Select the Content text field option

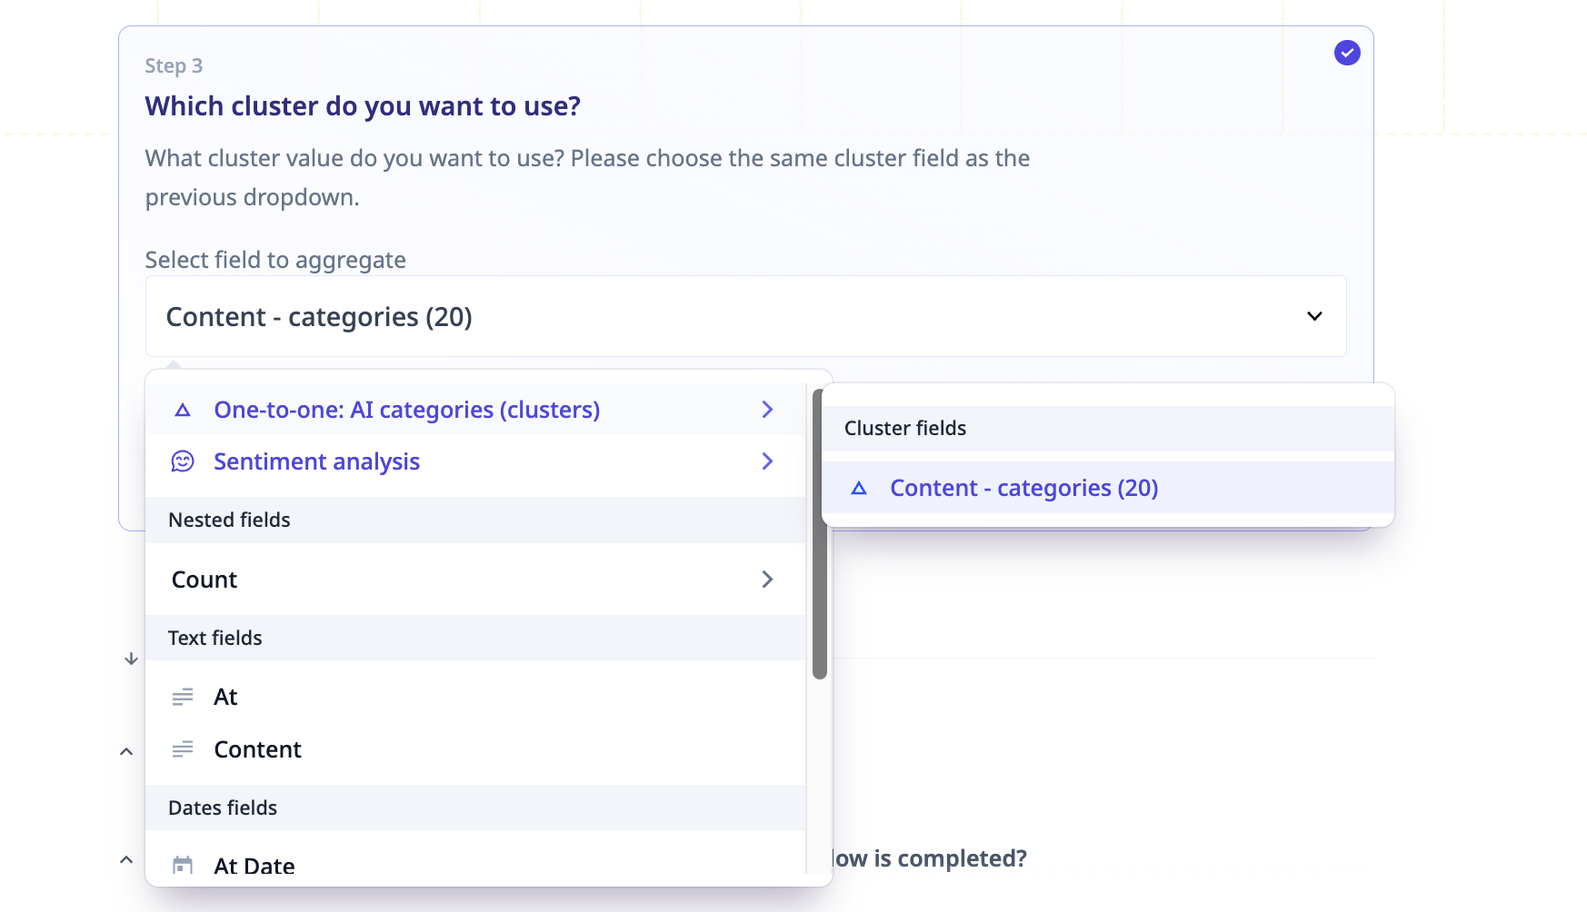click(x=257, y=749)
